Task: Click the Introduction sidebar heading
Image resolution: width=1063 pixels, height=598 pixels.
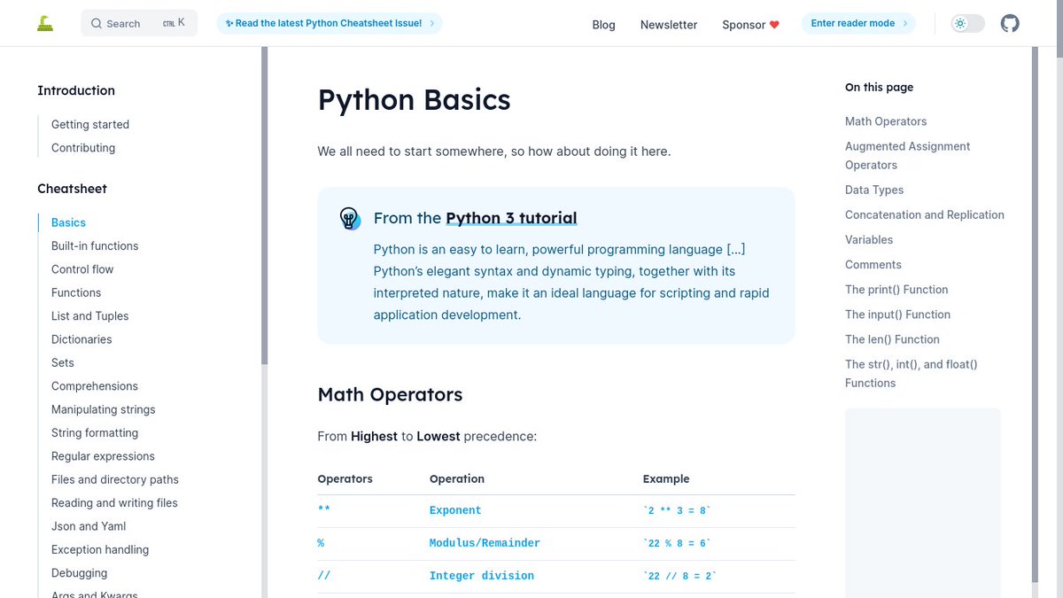Action: coord(76,90)
